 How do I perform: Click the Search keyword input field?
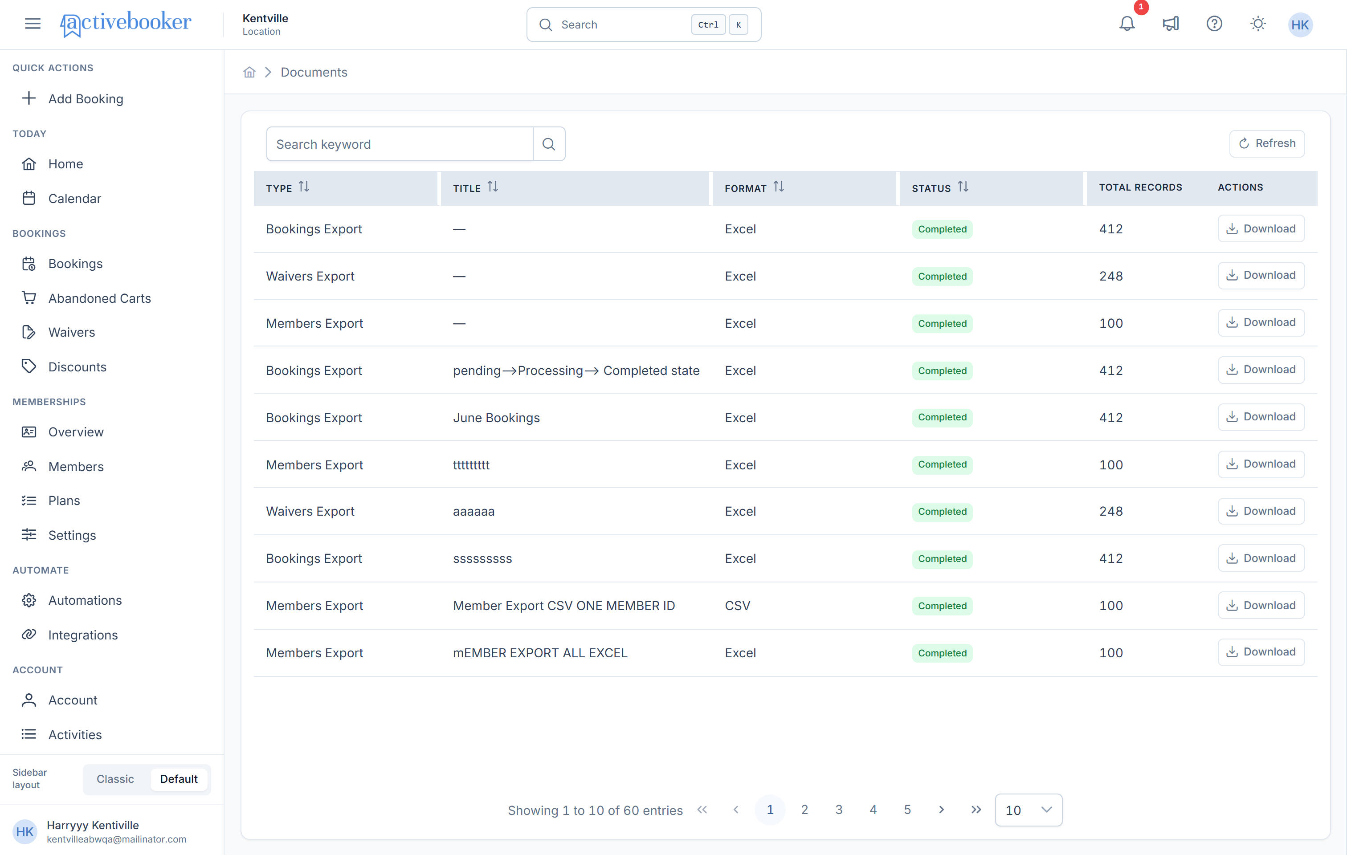click(x=400, y=144)
